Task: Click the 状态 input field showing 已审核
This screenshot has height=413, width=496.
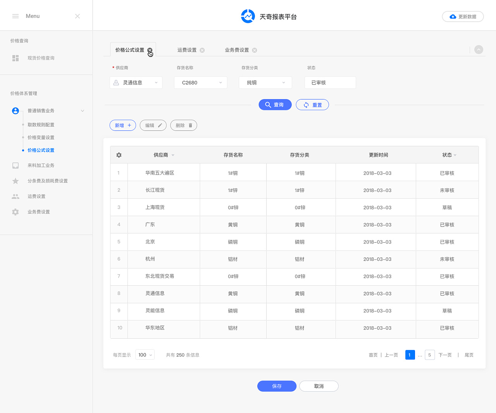Action: tap(330, 82)
